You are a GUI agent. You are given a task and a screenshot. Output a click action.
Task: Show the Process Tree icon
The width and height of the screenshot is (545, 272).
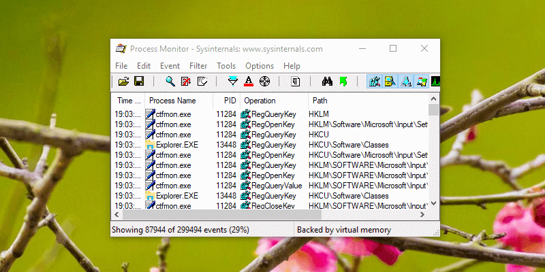pyautogui.click(x=296, y=82)
